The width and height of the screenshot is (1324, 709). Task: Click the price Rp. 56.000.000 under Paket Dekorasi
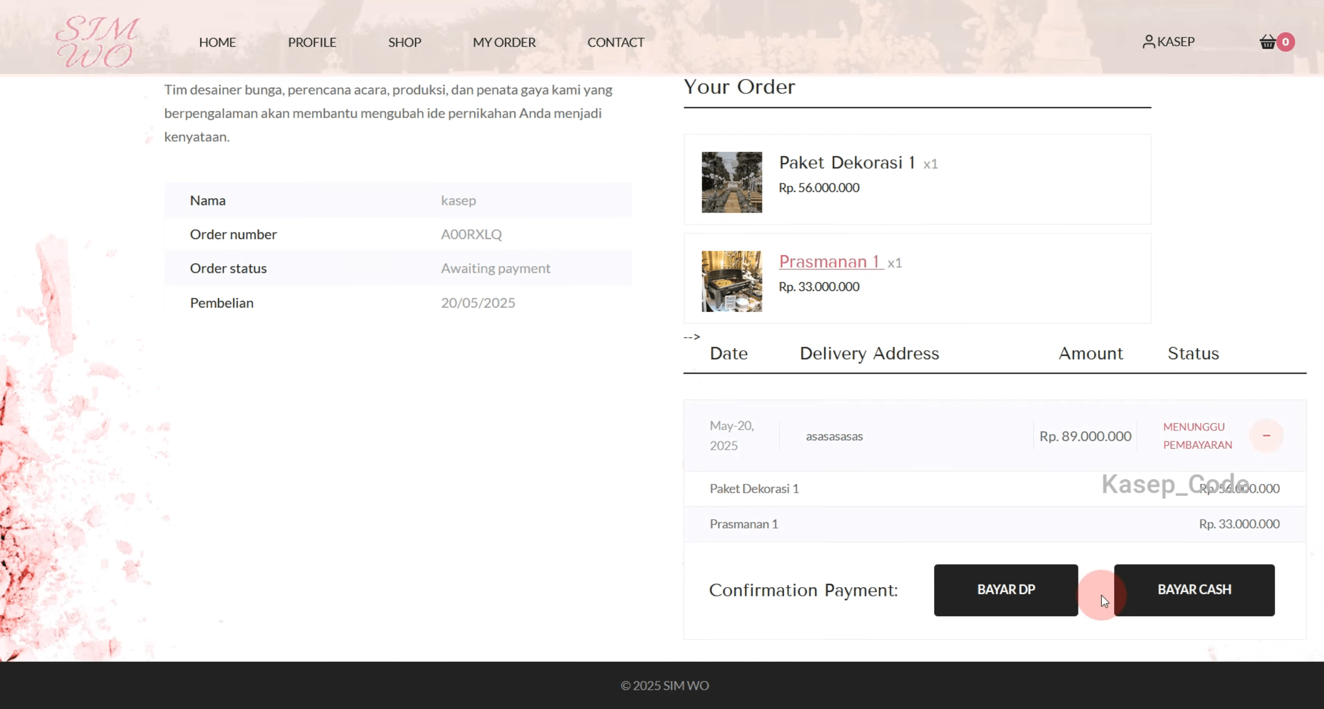pyautogui.click(x=819, y=187)
